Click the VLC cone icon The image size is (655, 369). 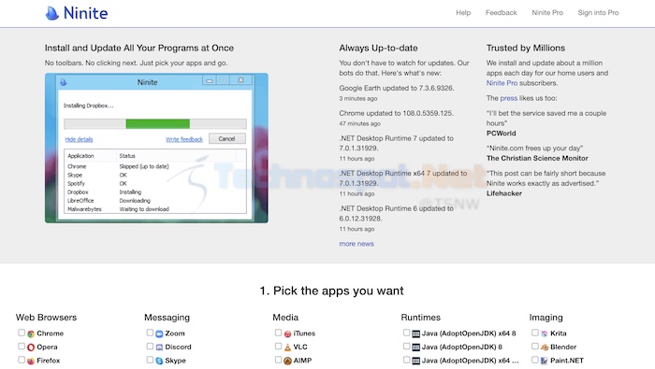click(287, 347)
